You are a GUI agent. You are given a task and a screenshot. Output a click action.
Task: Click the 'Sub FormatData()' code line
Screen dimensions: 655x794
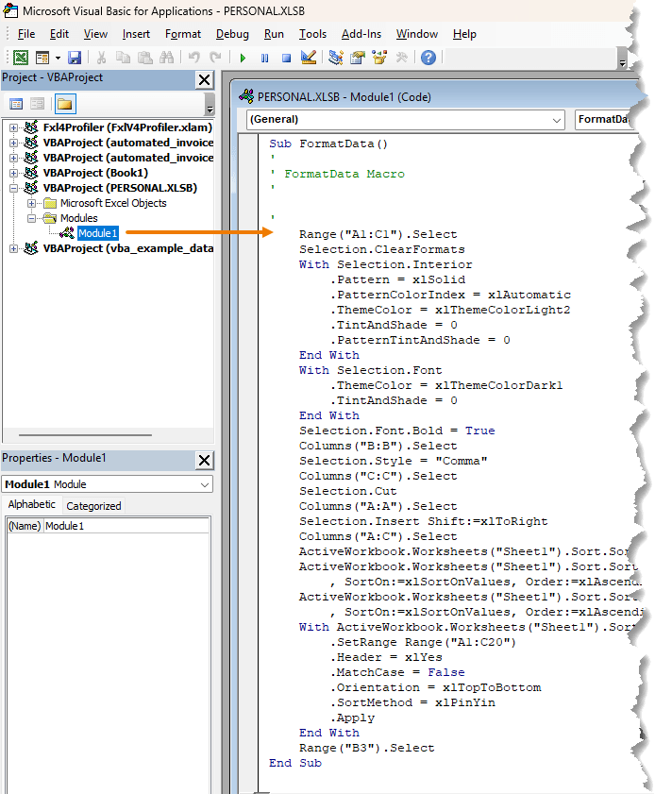click(328, 144)
